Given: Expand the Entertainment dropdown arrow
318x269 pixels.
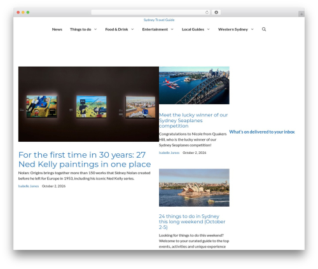Looking at the screenshot, I should pos(172,29).
